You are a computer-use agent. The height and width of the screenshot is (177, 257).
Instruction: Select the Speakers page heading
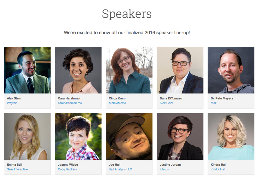[x=127, y=14]
